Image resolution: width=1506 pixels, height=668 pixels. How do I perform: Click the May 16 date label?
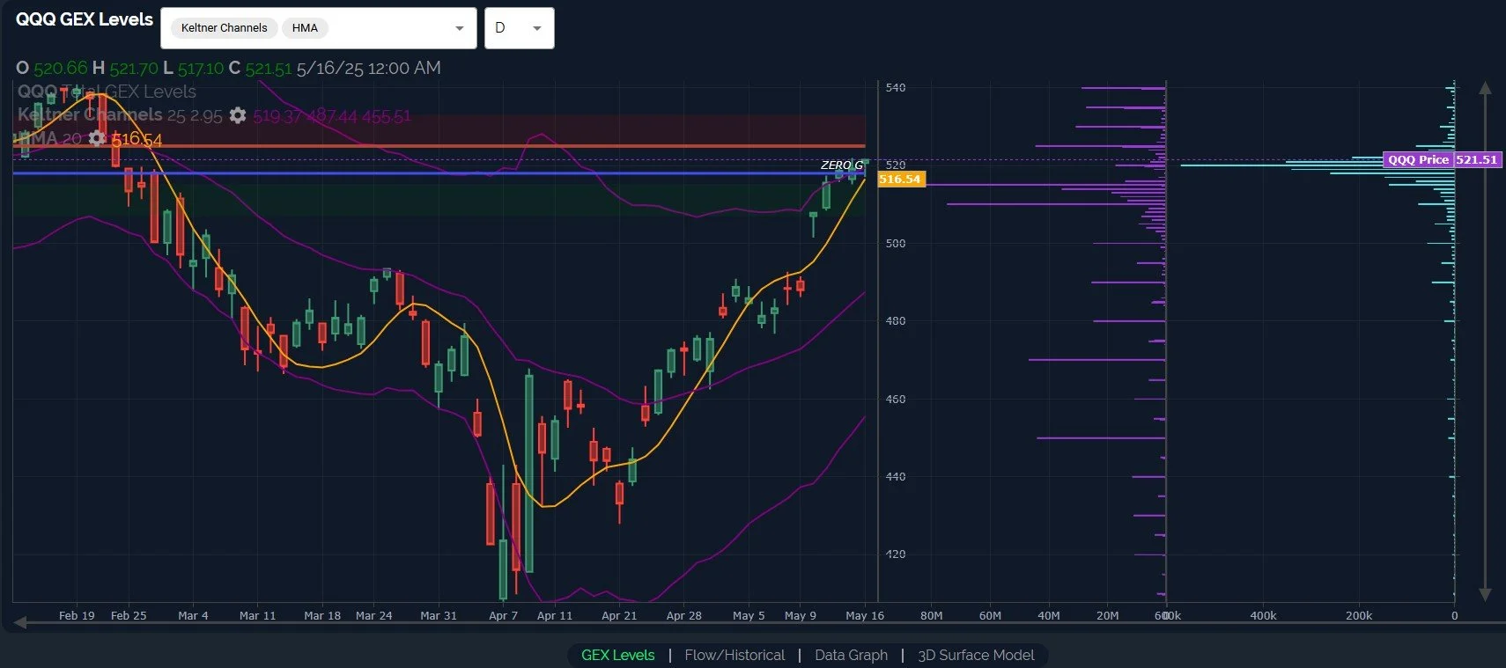point(865,615)
